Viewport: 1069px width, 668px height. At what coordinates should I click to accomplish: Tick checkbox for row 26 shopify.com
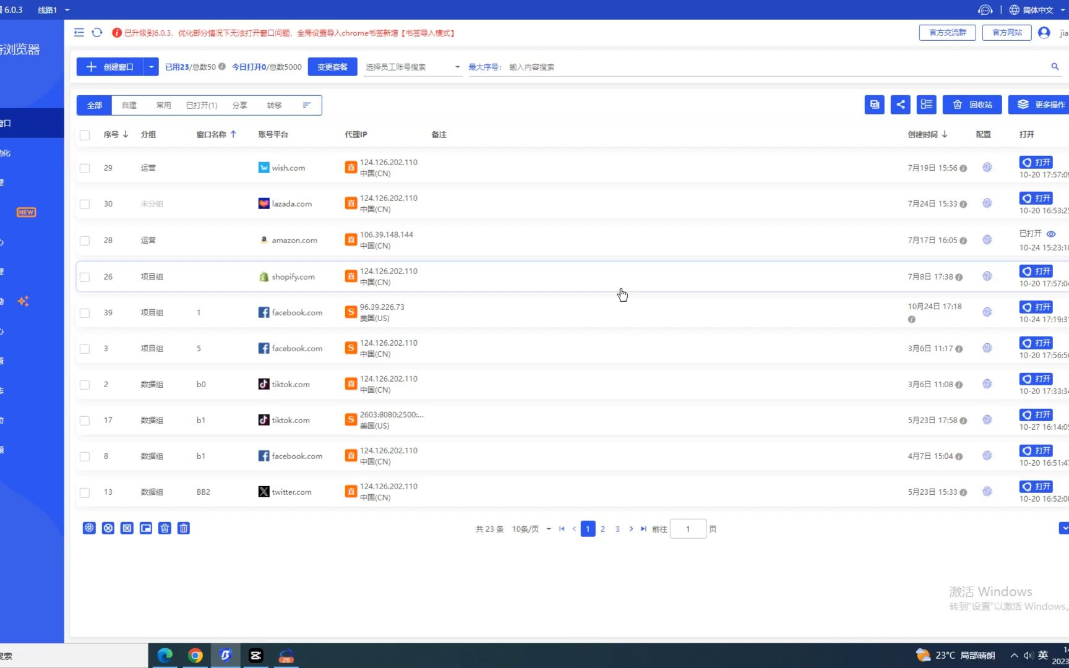[85, 277]
